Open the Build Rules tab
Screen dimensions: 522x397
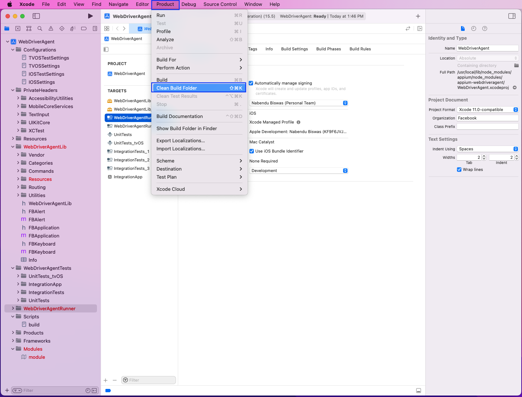tap(360, 49)
